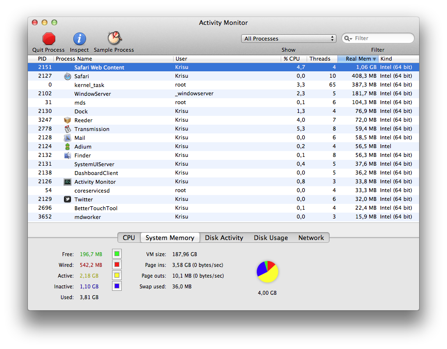Open the Disk Activity tab
This screenshot has height=349, width=447.
(x=224, y=238)
